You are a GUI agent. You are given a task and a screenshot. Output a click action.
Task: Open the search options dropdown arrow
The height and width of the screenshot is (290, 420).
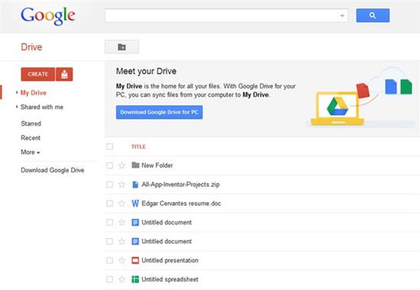click(x=342, y=15)
